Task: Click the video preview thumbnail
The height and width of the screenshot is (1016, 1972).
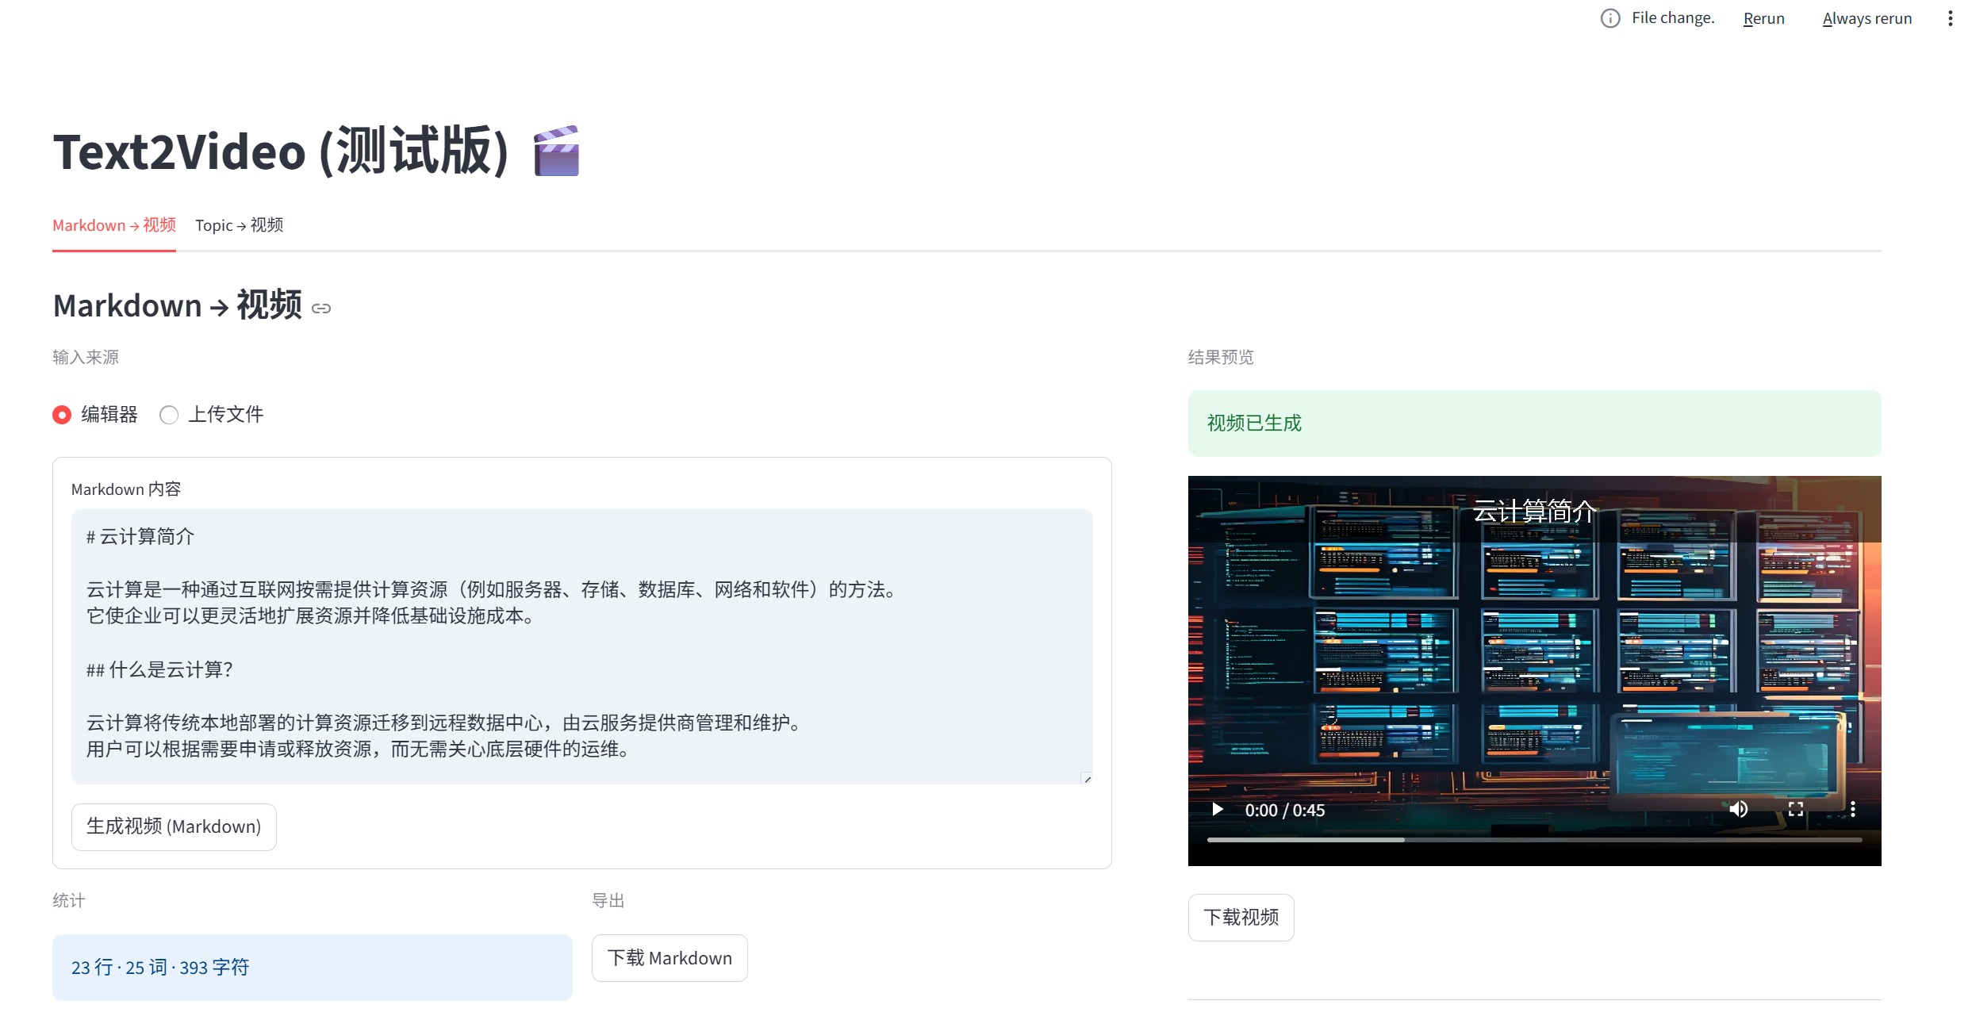Action: coord(1534,650)
